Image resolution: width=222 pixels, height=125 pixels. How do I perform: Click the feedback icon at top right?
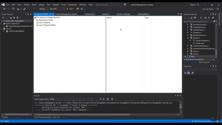[218, 9]
